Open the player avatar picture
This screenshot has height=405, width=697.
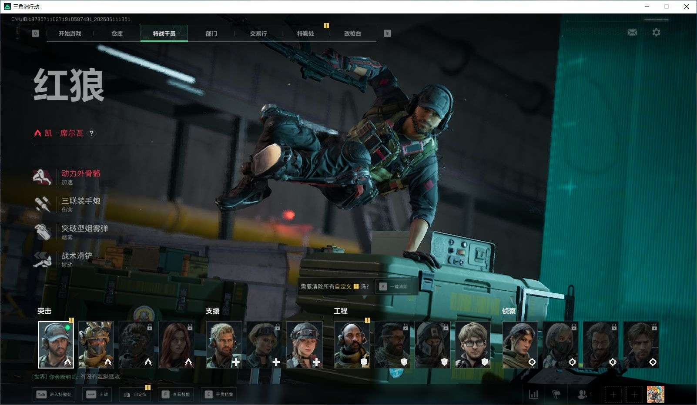(x=655, y=395)
